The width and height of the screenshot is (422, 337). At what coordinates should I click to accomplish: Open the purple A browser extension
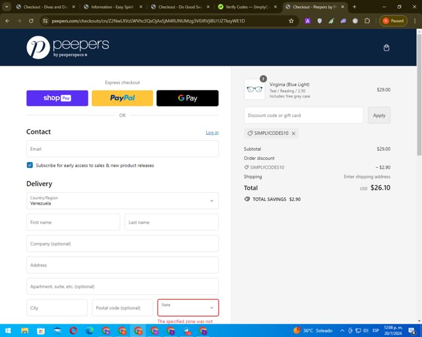tap(307, 21)
